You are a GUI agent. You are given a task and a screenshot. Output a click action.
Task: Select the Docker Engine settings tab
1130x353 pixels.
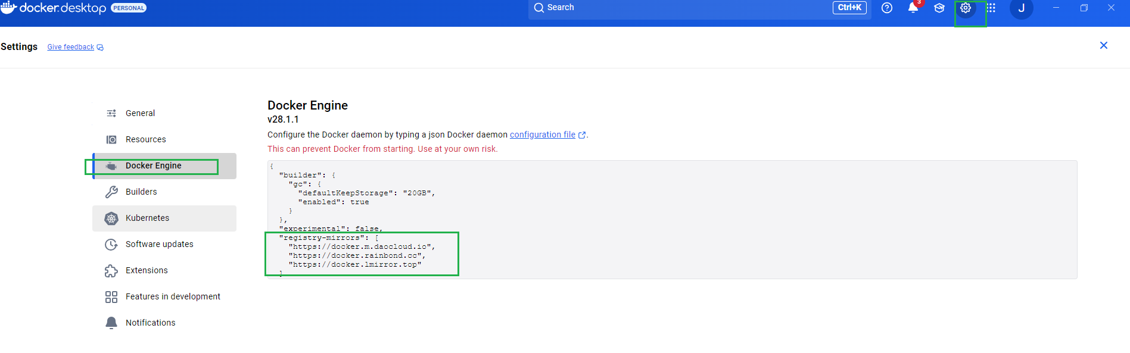[164, 165]
